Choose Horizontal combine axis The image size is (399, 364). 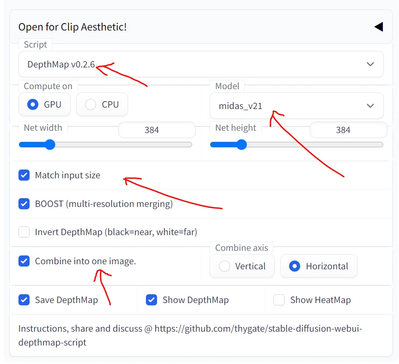pyautogui.click(x=319, y=266)
